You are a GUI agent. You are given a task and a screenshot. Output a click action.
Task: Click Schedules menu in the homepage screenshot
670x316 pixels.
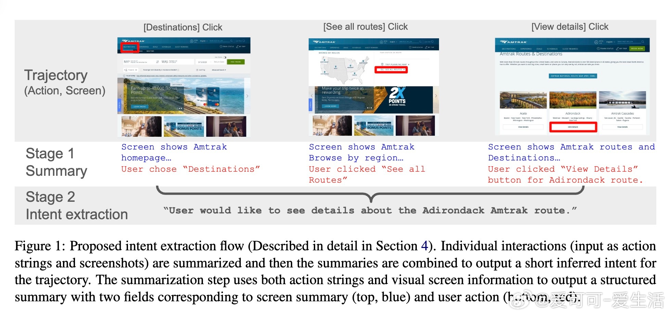click(166, 47)
